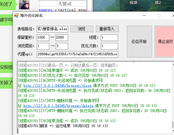Click the 线程 thread count field
The width and height of the screenshot is (174, 135).
109,38
